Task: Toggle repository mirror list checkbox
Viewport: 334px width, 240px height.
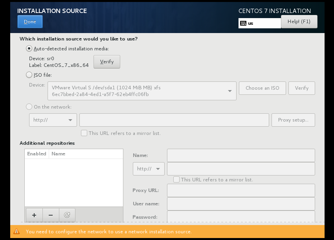Action: (176, 179)
